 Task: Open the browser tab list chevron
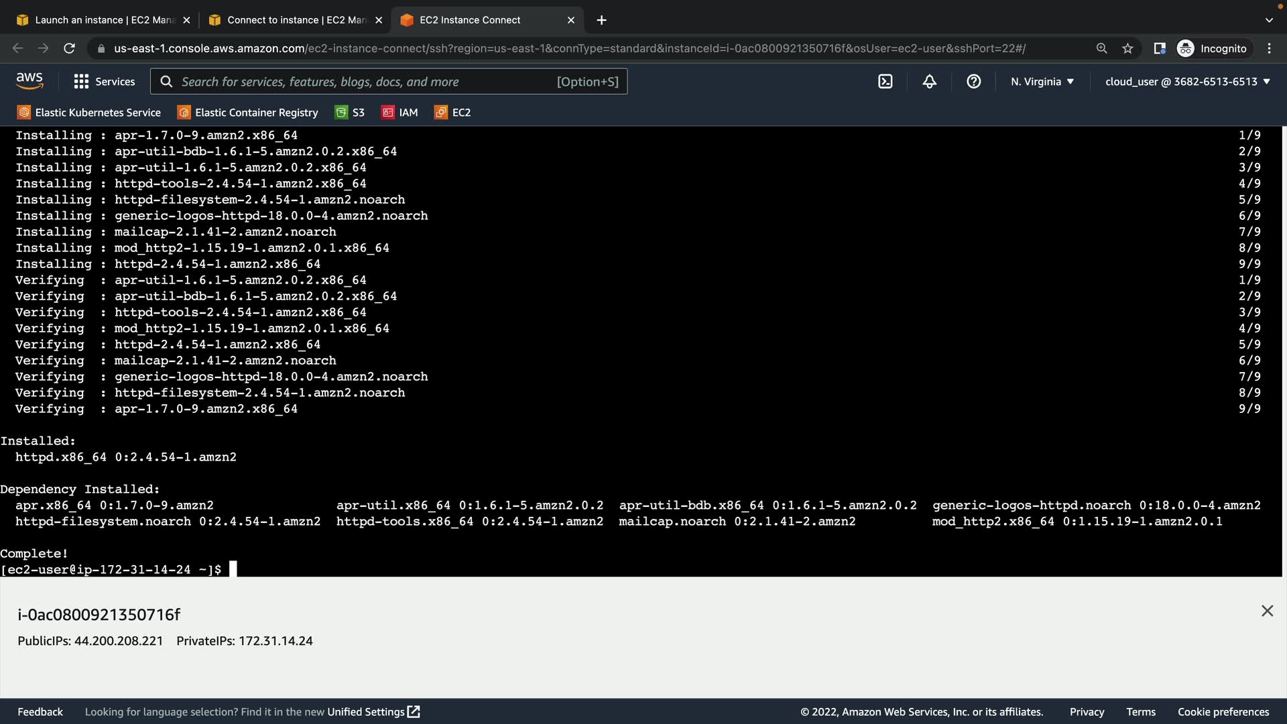coord(1268,20)
